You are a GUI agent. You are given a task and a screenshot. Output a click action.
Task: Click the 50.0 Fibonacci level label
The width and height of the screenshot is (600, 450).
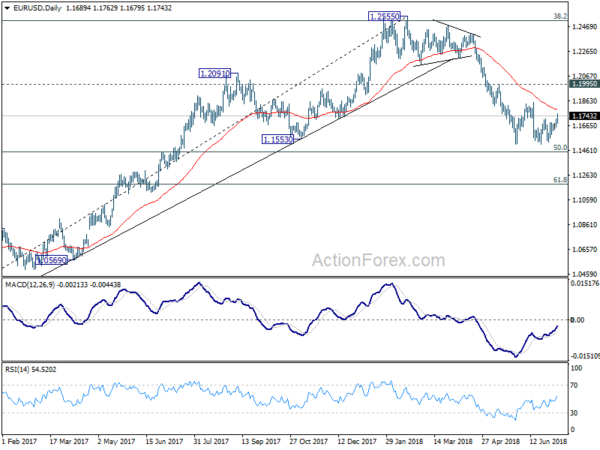click(x=560, y=148)
